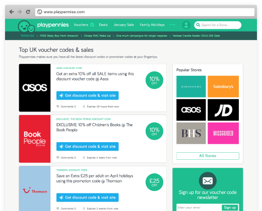Click the Book People logo thumbnail
This screenshot has width=262, height=211.
[x=35, y=139]
